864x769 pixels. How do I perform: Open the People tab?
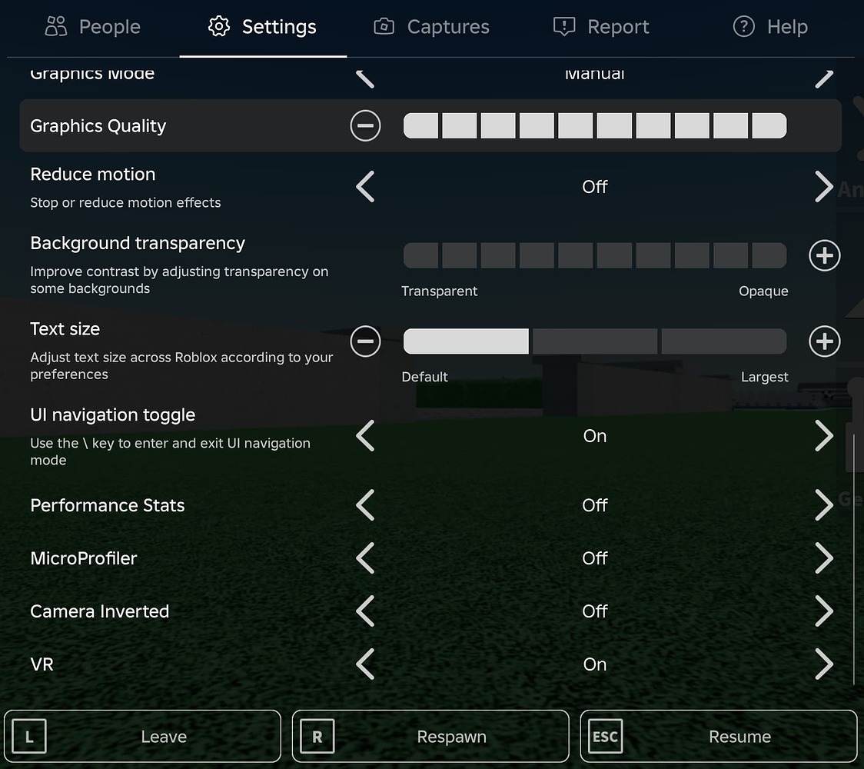pyautogui.click(x=92, y=26)
